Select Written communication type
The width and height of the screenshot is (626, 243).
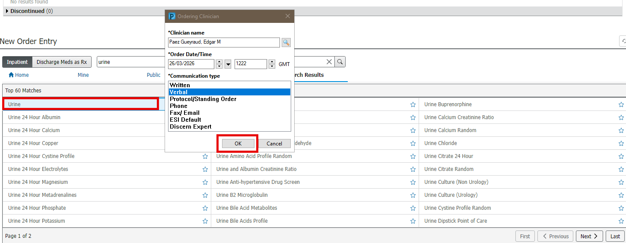[180, 85]
